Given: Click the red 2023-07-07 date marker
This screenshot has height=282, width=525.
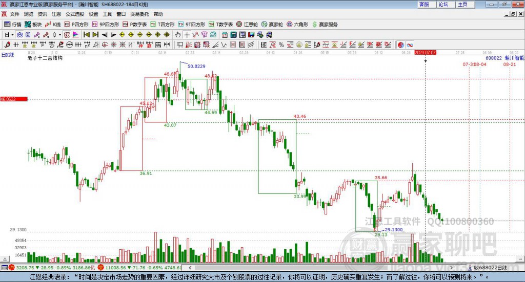Looking at the screenshot, I should click(x=425, y=52).
